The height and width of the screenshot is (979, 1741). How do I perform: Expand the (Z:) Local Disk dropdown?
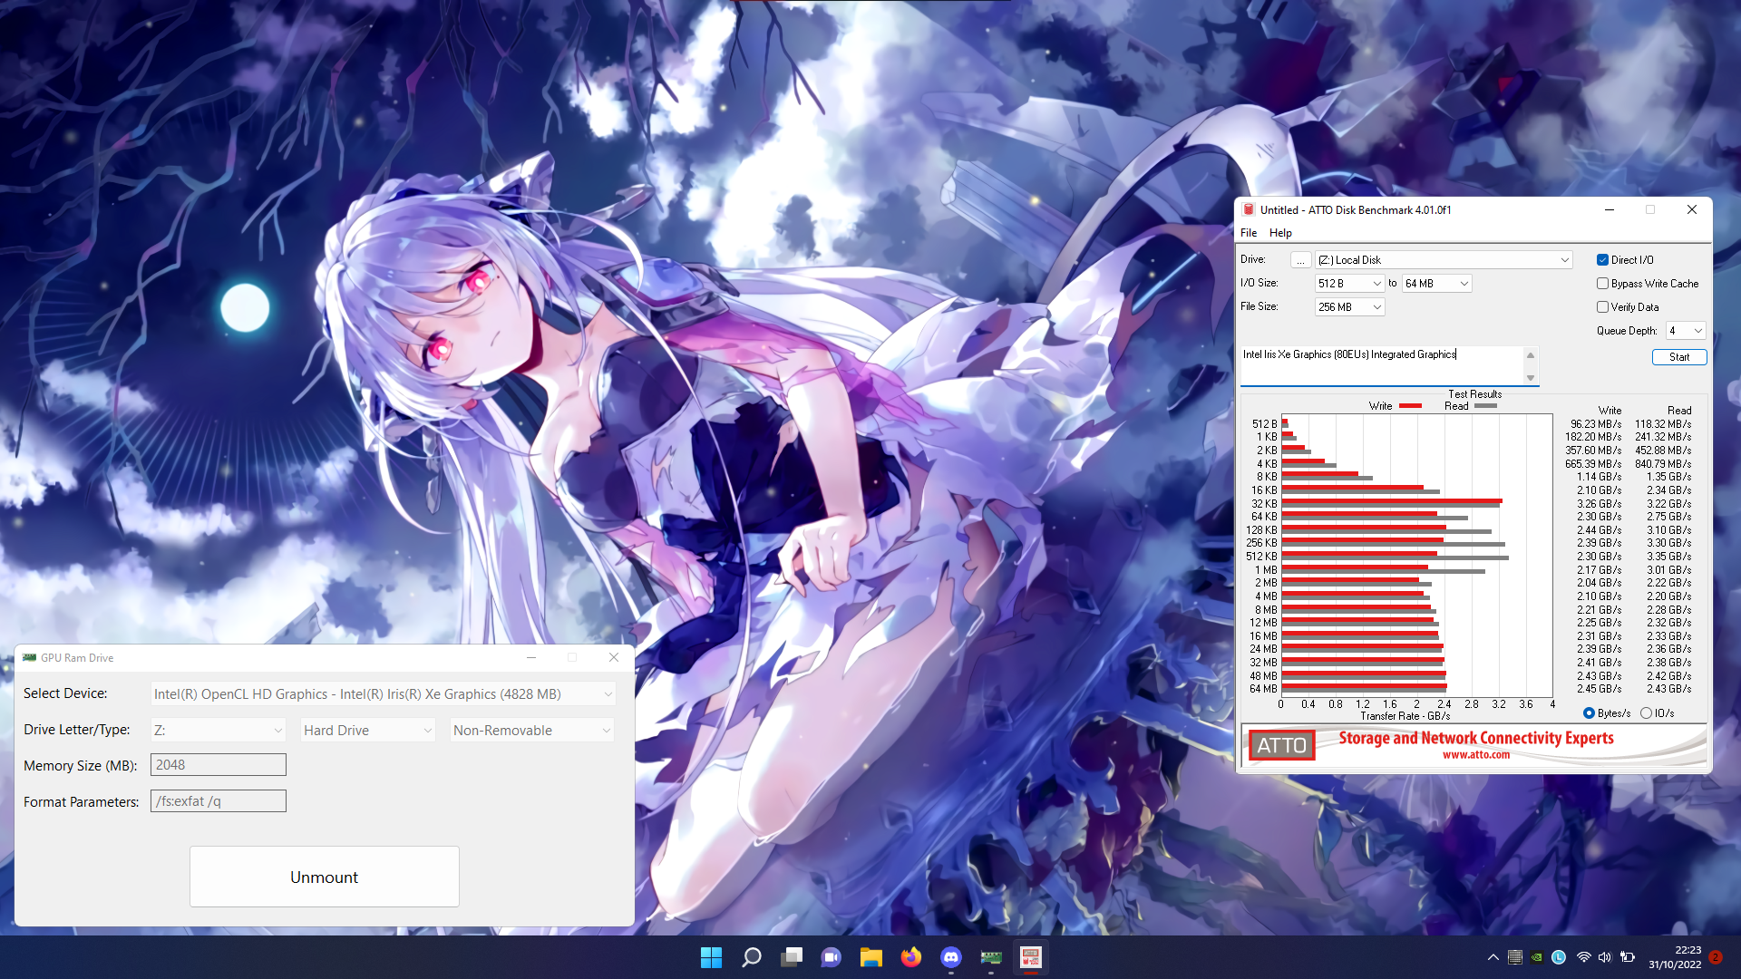tap(1444, 260)
